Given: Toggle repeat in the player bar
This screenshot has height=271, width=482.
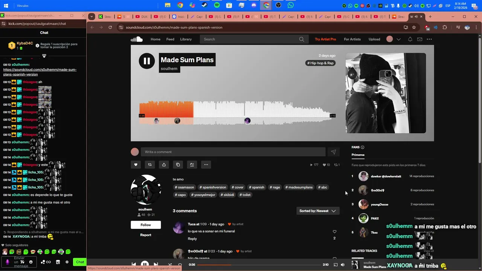Looking at the screenshot, I should (x=180, y=265).
